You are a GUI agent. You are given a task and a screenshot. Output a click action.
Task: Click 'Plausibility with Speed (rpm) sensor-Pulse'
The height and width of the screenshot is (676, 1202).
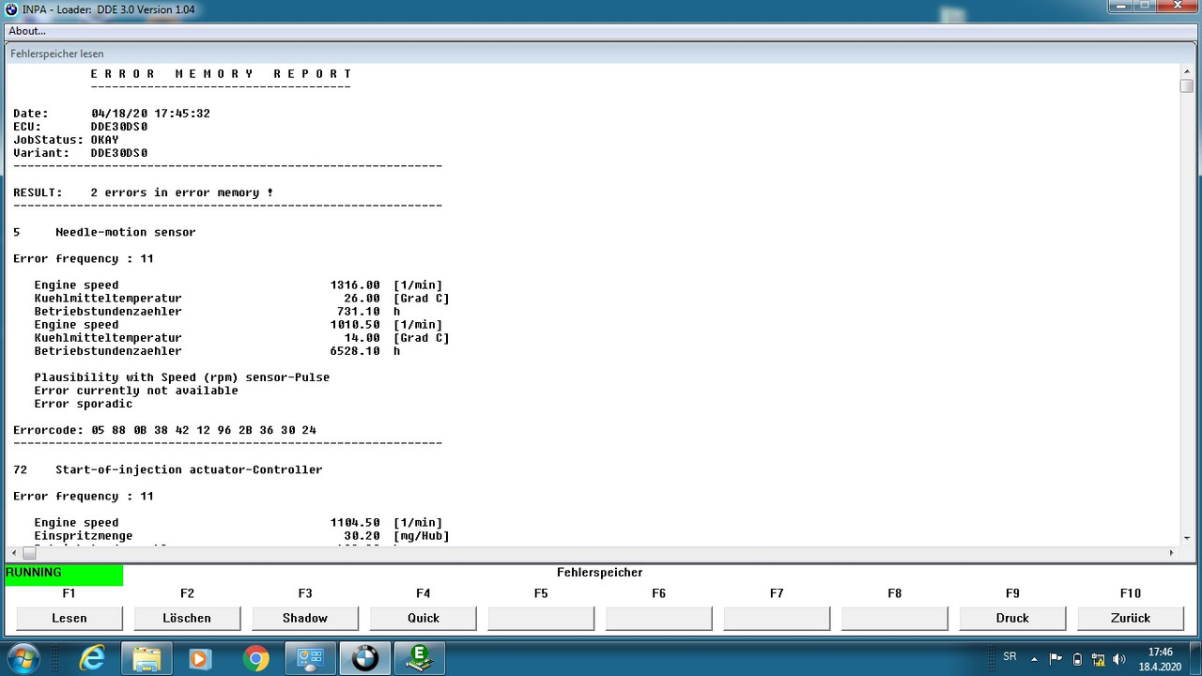(182, 376)
